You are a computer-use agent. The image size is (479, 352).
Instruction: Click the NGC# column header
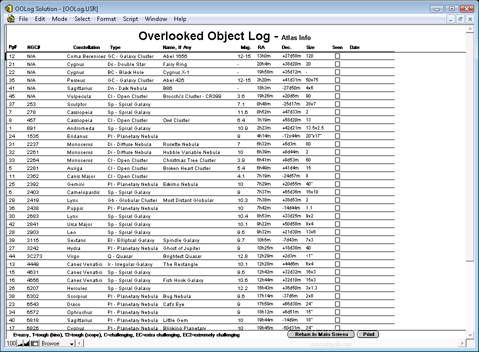coord(33,47)
